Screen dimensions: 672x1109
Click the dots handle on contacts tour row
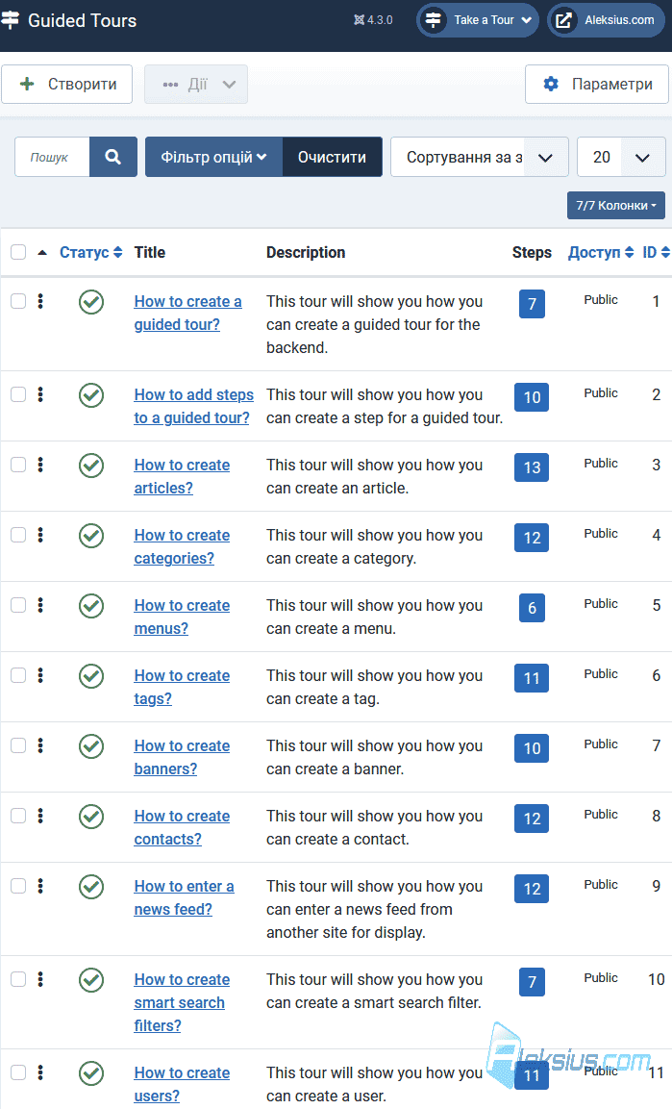[x=40, y=816]
